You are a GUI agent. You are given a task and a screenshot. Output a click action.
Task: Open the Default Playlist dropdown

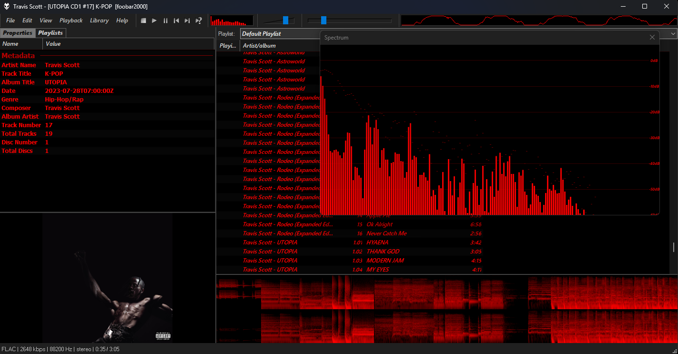458,34
